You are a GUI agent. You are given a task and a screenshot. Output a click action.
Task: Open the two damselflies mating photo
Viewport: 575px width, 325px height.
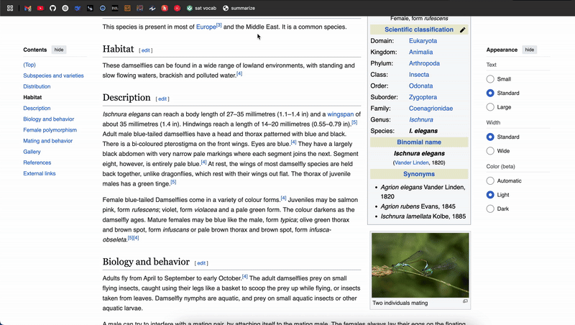pos(420,265)
